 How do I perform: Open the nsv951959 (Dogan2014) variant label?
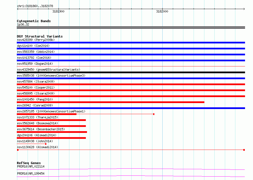coord(35,64)
